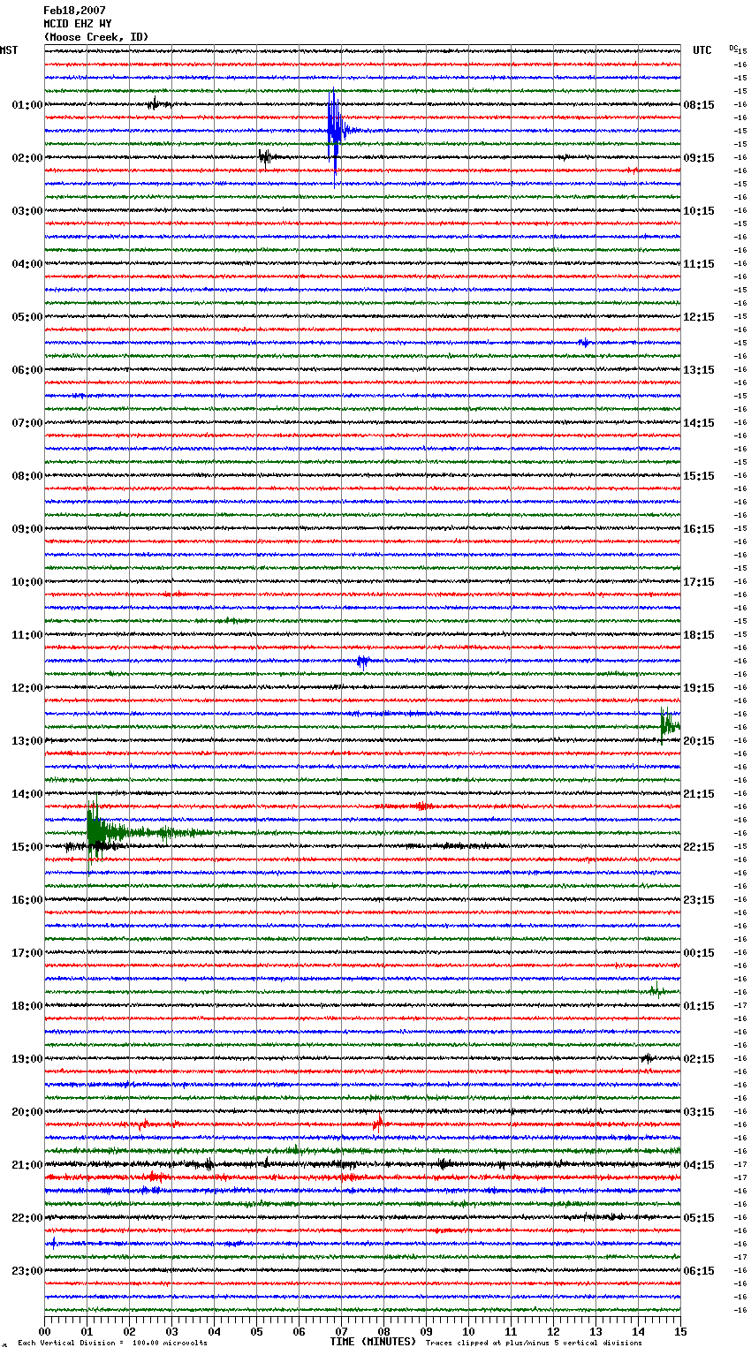The height and width of the screenshot is (1355, 751).
Task: Select the MST time label '19:00'
Action: pyautogui.click(x=27, y=1059)
